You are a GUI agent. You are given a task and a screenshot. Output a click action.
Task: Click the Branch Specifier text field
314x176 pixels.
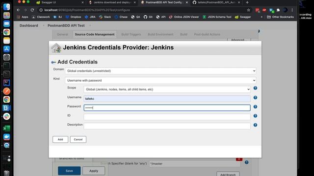pyautogui.click(x=195, y=164)
